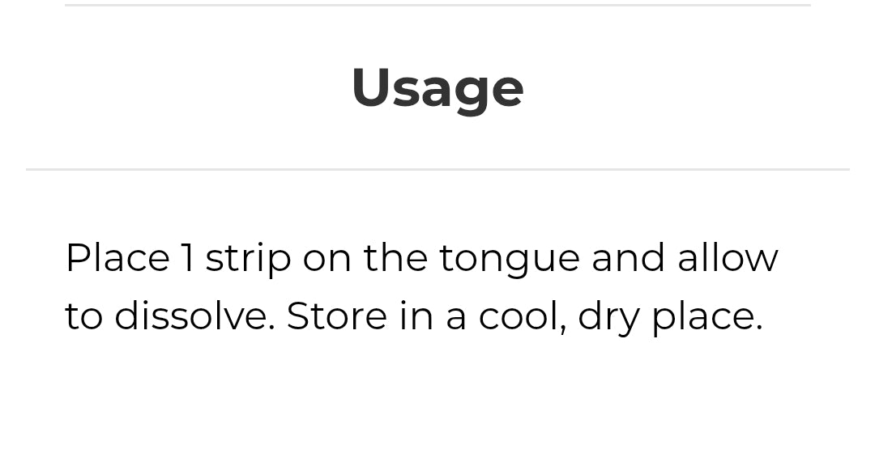This screenshot has height=466, width=875.
Task: Select the word "allow" ending first line
Action: pyautogui.click(x=728, y=259)
